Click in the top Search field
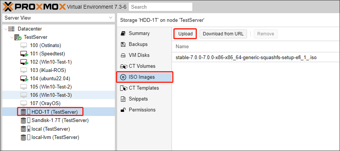Screen dimensions: 340x151 pyautogui.click(x=161, y=7)
